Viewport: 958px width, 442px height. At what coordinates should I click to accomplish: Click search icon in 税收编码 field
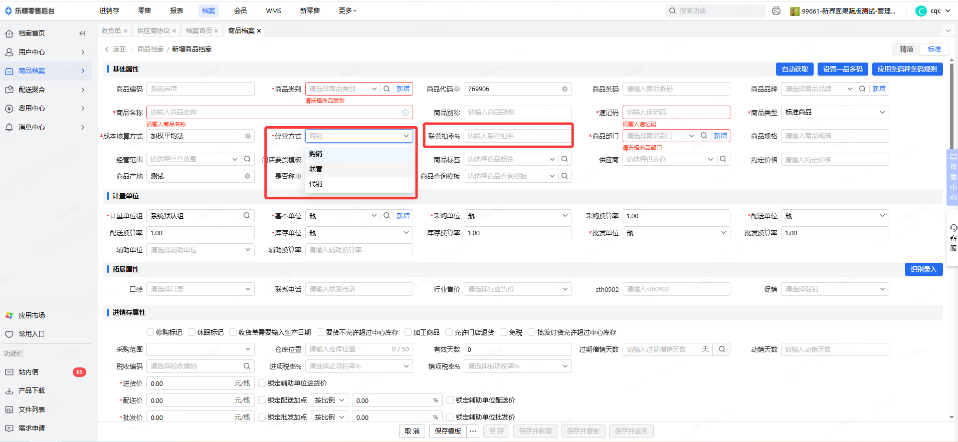[x=247, y=366]
